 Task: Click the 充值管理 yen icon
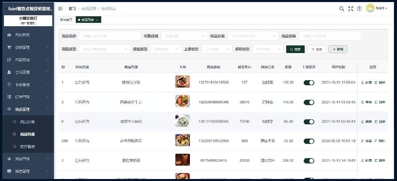pyautogui.click(x=9, y=159)
